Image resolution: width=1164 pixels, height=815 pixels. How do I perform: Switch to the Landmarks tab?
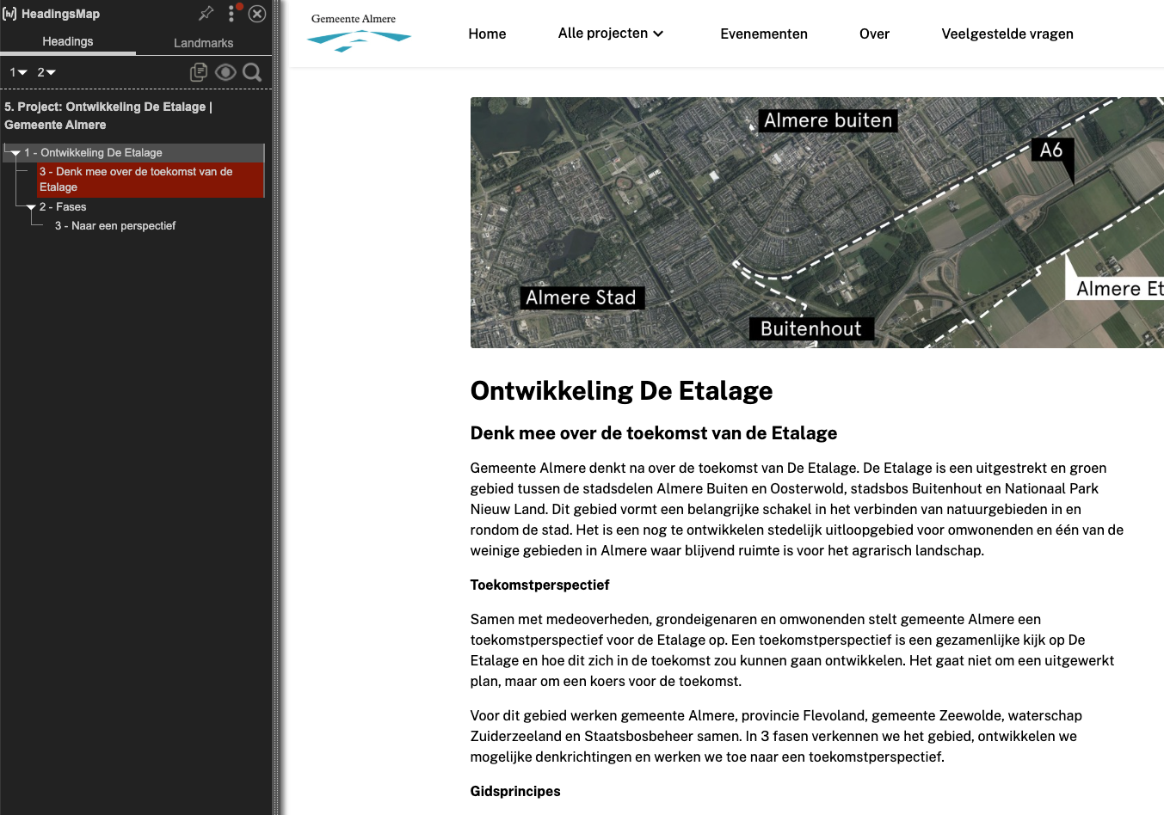coord(203,43)
